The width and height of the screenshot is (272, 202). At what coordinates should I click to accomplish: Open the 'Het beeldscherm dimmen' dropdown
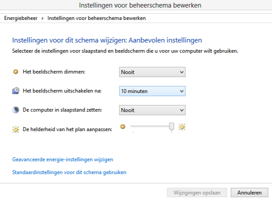pyautogui.click(x=152, y=72)
